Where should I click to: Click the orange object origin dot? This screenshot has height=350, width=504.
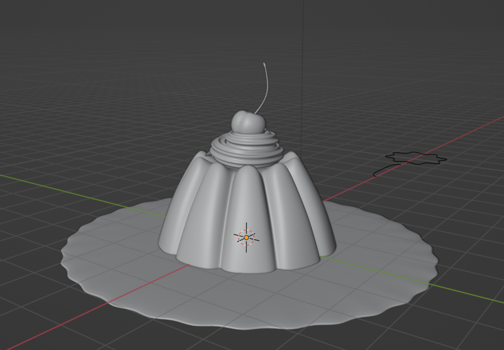pos(247,237)
